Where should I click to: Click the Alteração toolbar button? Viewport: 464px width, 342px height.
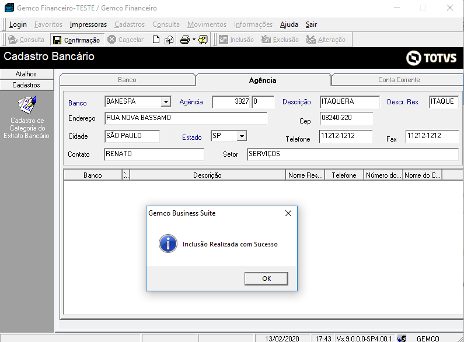(326, 40)
